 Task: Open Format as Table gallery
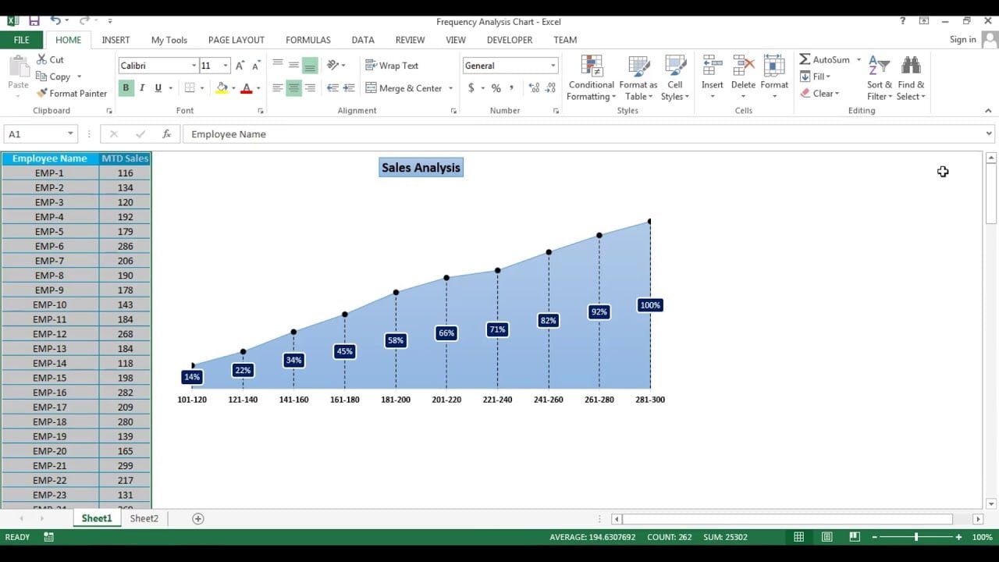click(x=638, y=78)
